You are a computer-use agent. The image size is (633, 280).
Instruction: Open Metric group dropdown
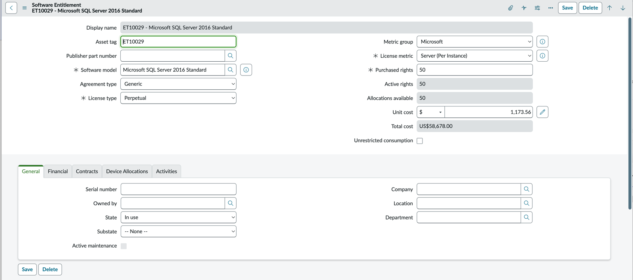474,42
